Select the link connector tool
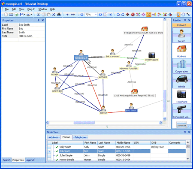The image size is (193, 169). 188,15
